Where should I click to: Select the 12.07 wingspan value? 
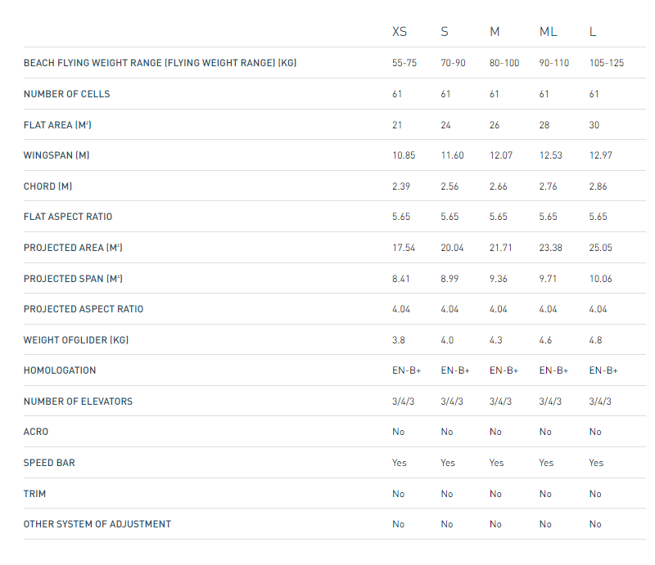click(x=501, y=155)
